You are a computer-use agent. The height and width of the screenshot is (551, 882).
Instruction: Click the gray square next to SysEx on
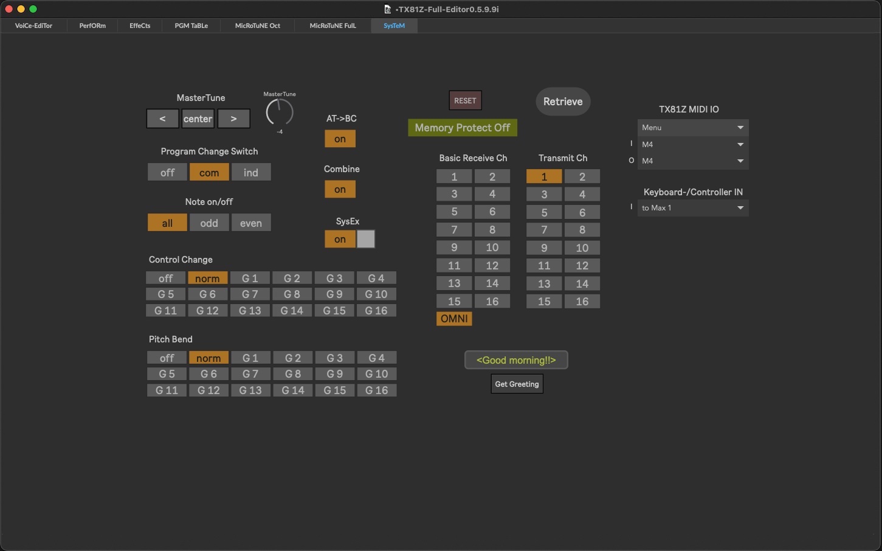366,239
